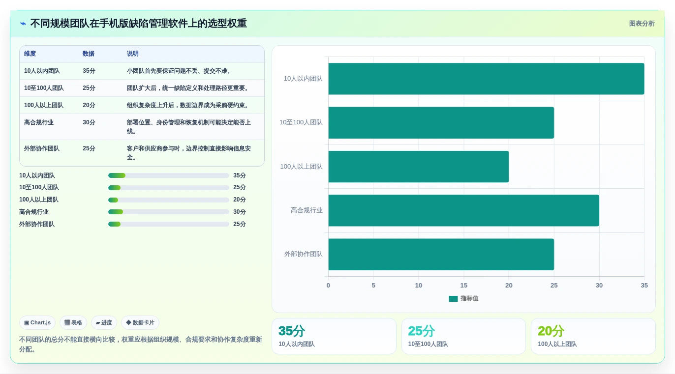The height and width of the screenshot is (374, 675).
Task: Click the 数据 column header
Action: click(89, 54)
